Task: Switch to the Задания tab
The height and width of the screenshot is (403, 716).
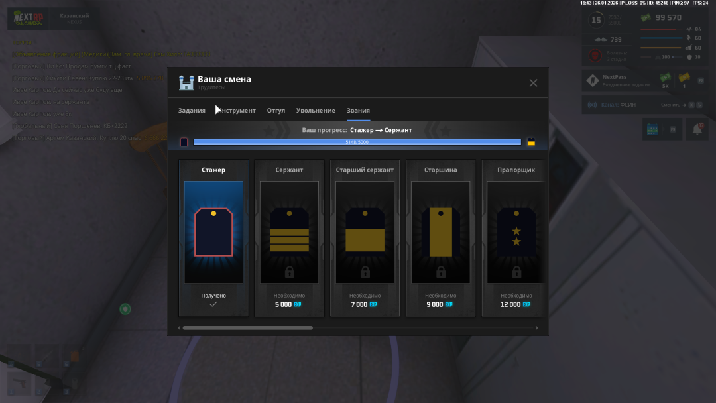Action: pyautogui.click(x=192, y=111)
